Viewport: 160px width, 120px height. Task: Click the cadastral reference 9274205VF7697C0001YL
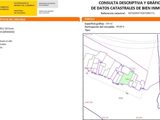tap(141, 13)
